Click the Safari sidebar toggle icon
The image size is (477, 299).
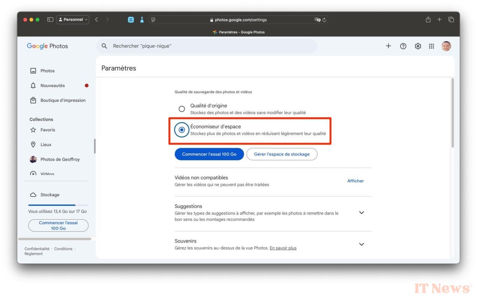click(50, 20)
